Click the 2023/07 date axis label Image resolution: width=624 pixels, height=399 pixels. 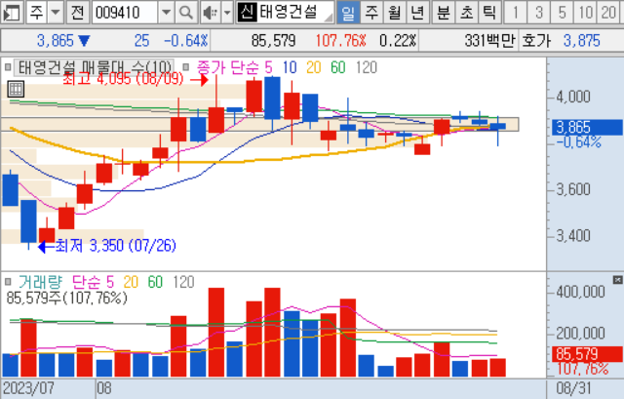28,388
